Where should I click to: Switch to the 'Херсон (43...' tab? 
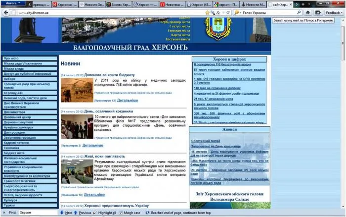pyautogui.click(x=199, y=4)
